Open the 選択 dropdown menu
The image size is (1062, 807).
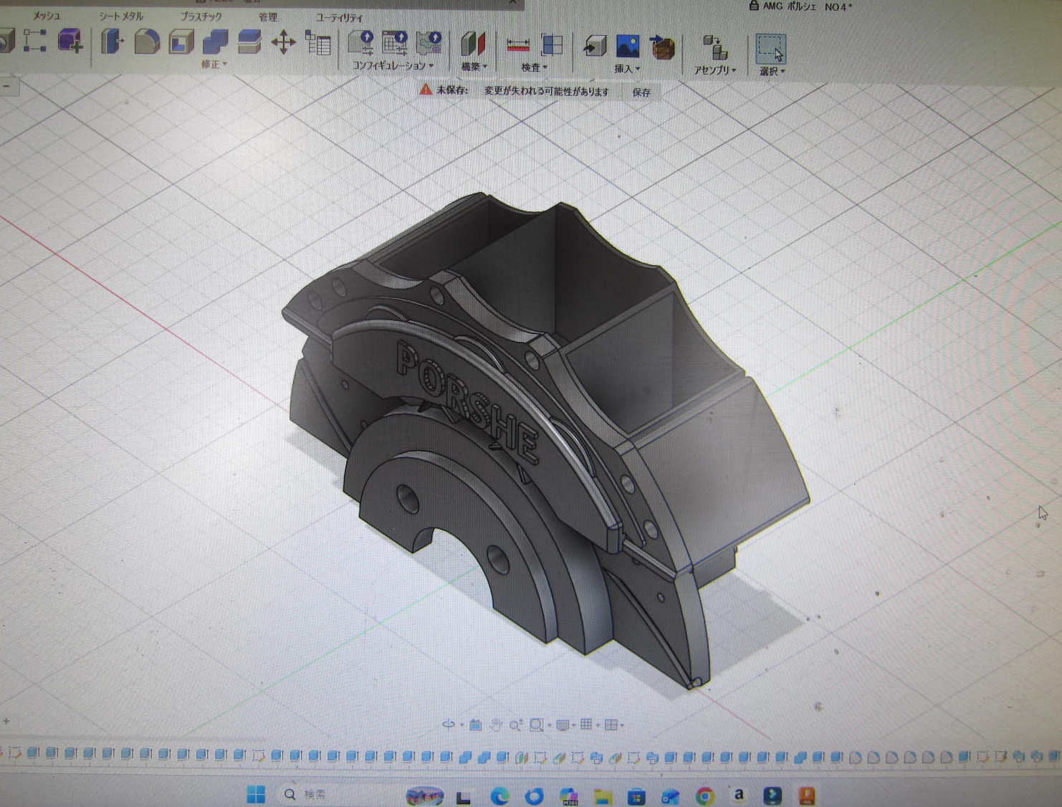[x=772, y=71]
